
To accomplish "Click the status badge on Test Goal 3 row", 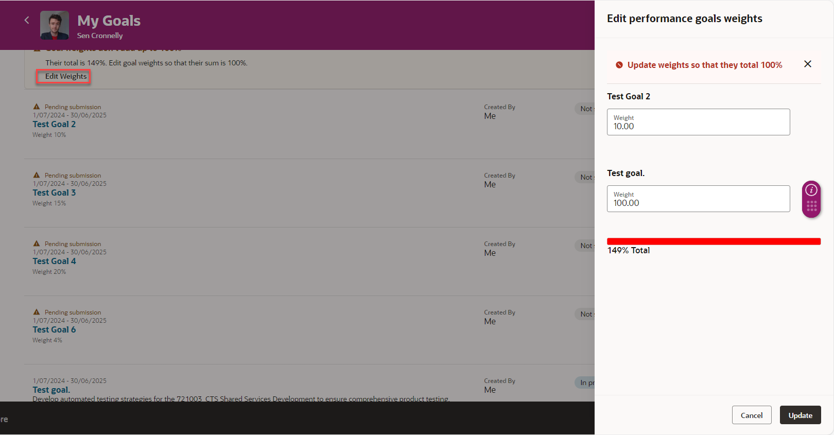I will click(x=585, y=177).
